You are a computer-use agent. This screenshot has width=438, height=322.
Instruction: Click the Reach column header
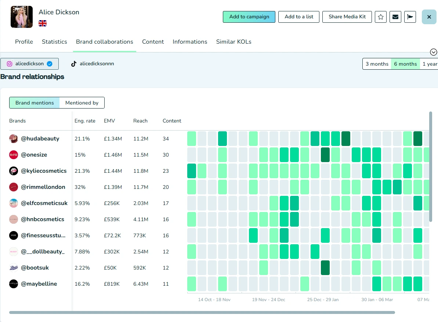pyautogui.click(x=140, y=121)
